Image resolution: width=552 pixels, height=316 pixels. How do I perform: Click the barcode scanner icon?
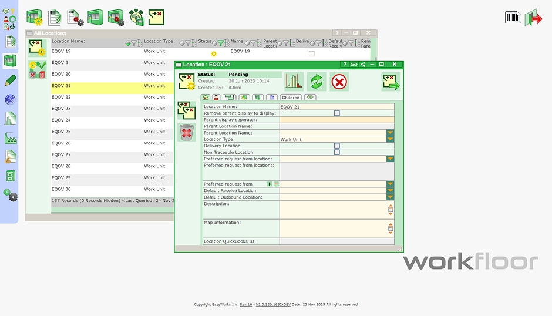[513, 17]
